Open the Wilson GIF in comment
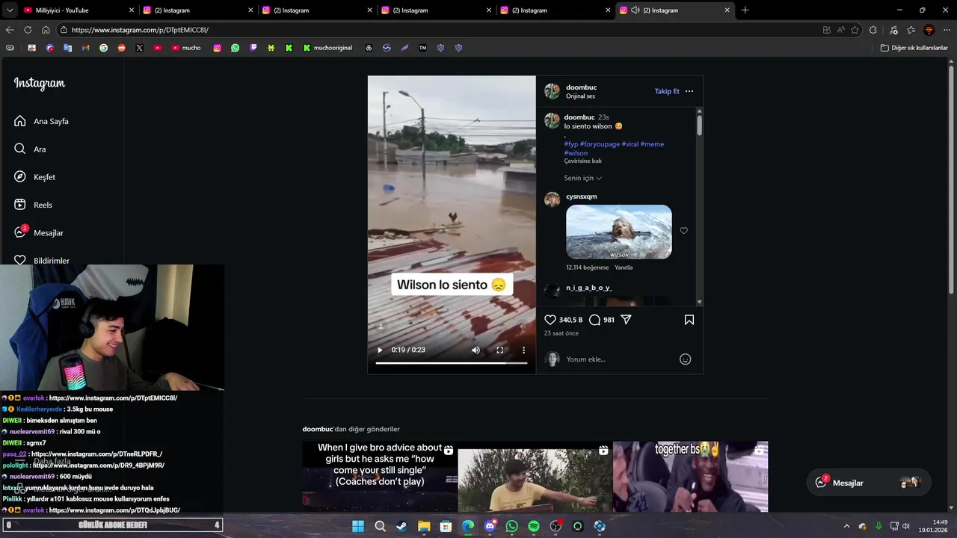Image resolution: width=957 pixels, height=538 pixels. point(619,232)
